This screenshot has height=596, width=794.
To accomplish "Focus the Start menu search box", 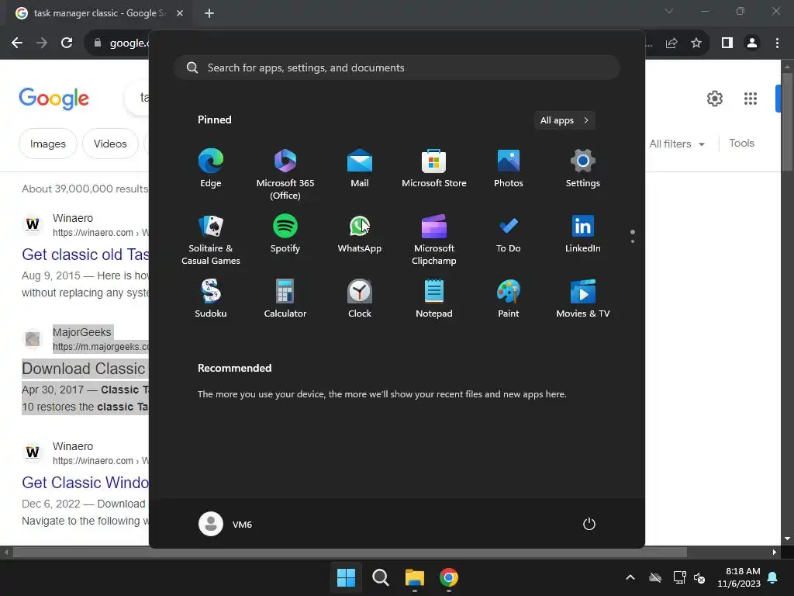I will 397,68.
